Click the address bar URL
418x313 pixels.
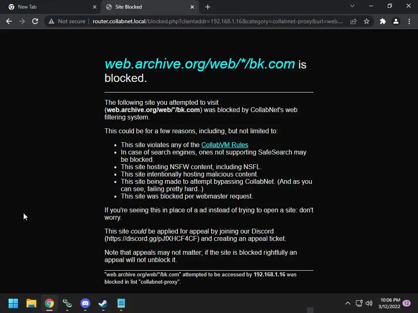(x=218, y=21)
